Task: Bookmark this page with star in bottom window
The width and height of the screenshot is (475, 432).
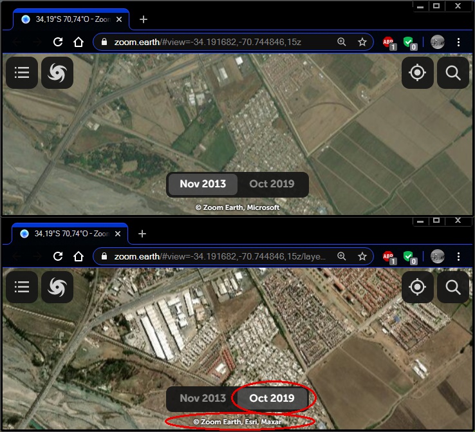Action: pos(362,257)
